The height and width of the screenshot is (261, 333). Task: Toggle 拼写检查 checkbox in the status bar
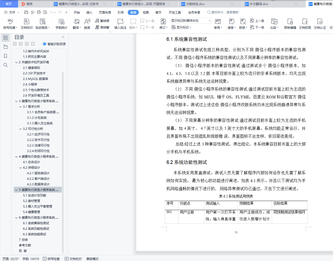pos(51,259)
